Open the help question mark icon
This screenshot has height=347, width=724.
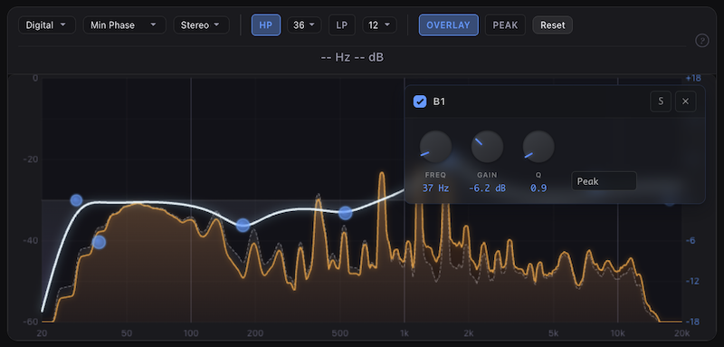pyautogui.click(x=702, y=41)
